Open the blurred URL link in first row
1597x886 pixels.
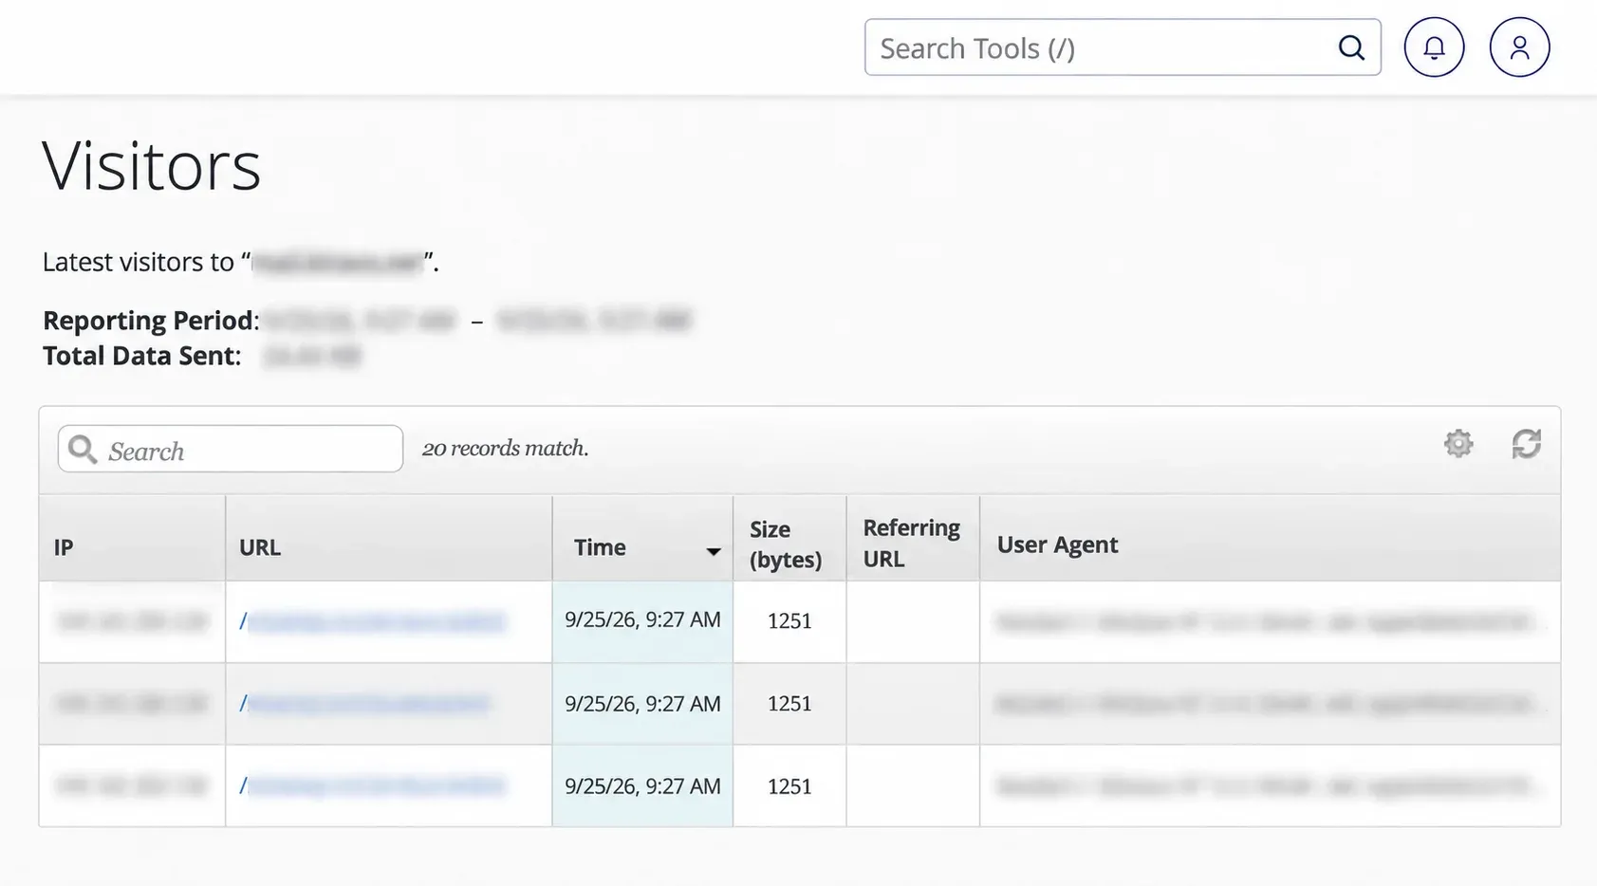point(372,621)
